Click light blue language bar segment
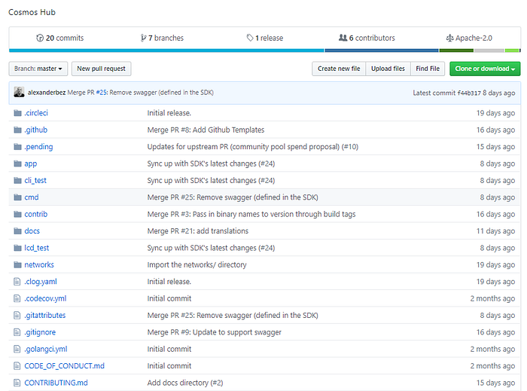Viewport: 527px width, 391px height. click(166, 50)
